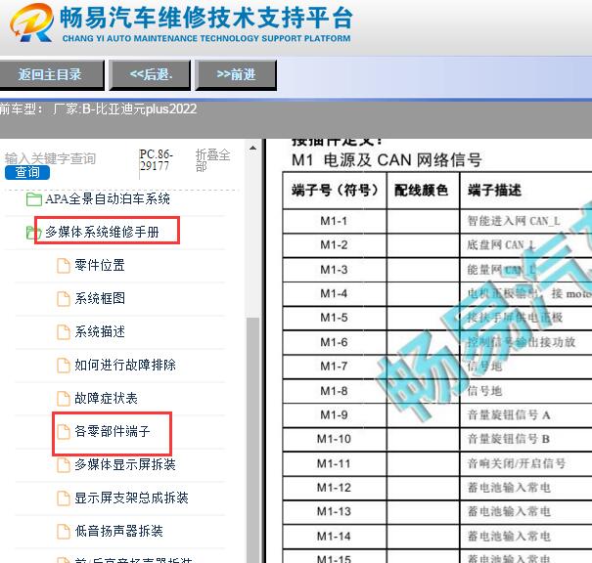Select table cell M1-10

(x=334, y=439)
